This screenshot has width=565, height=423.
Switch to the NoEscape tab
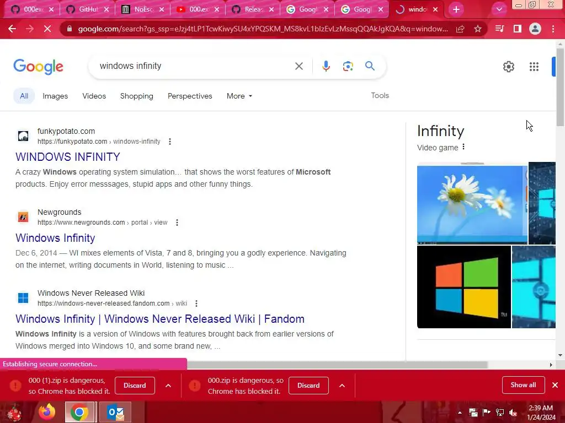142,9
